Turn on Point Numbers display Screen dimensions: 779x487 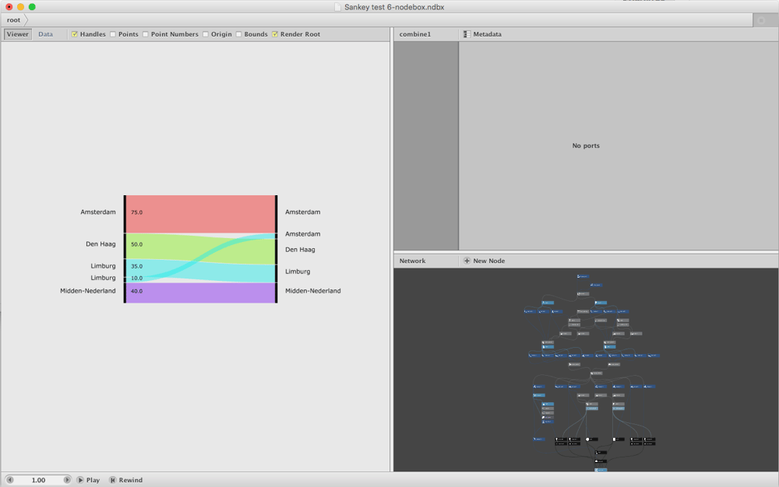146,34
